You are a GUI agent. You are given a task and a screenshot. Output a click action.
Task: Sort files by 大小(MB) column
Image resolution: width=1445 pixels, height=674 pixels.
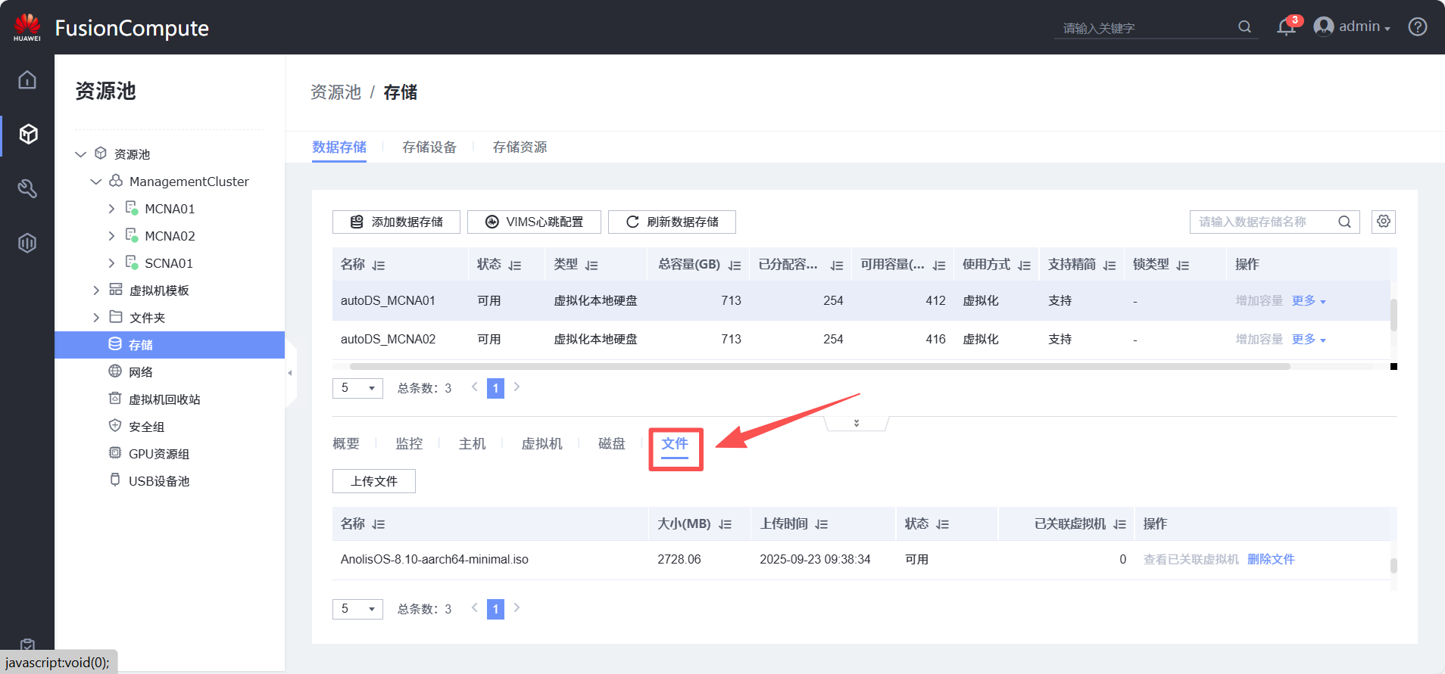[x=726, y=524]
